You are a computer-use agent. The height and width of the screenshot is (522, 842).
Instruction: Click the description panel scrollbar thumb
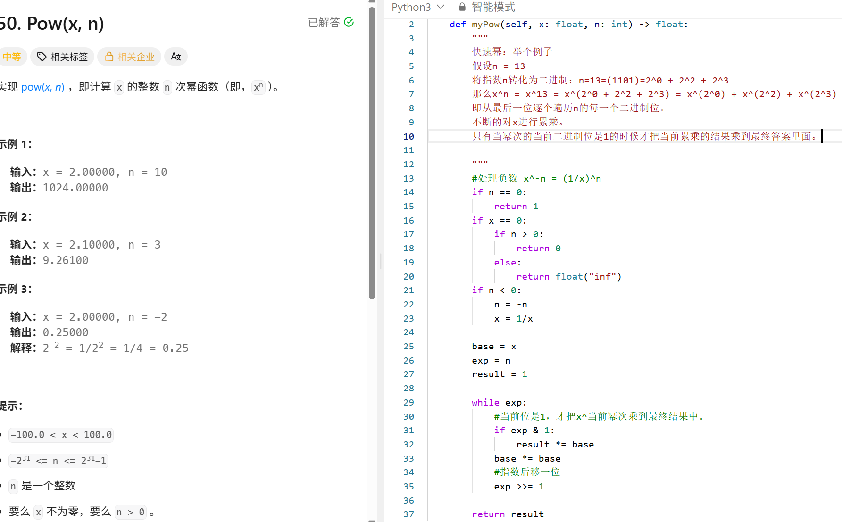[372, 153]
